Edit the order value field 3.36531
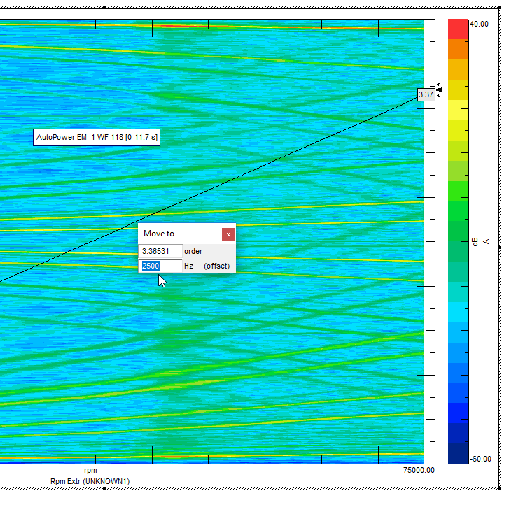This screenshot has width=523, height=507. (x=160, y=251)
